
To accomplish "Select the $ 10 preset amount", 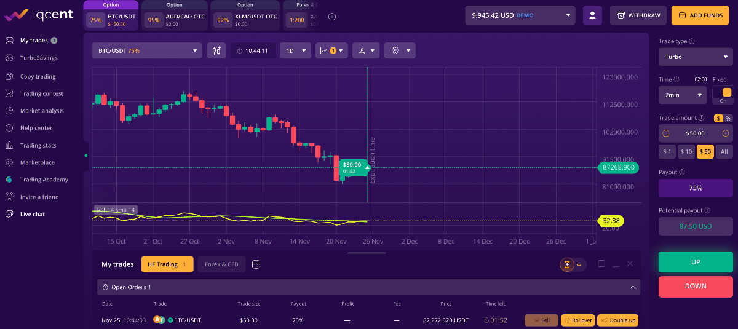I will [686, 151].
